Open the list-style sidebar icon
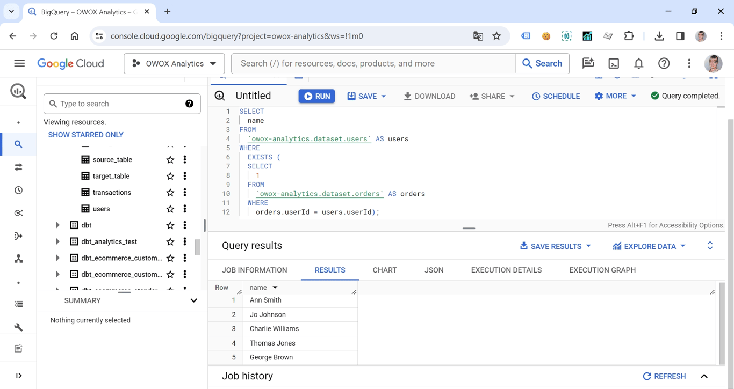The image size is (734, 389). (18, 304)
